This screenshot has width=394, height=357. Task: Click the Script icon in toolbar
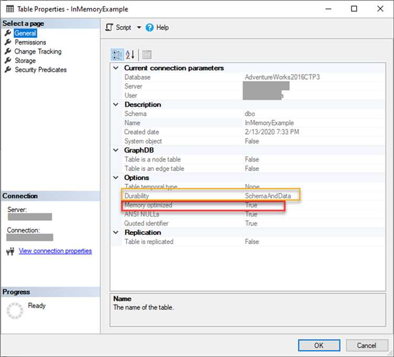pyautogui.click(x=110, y=27)
